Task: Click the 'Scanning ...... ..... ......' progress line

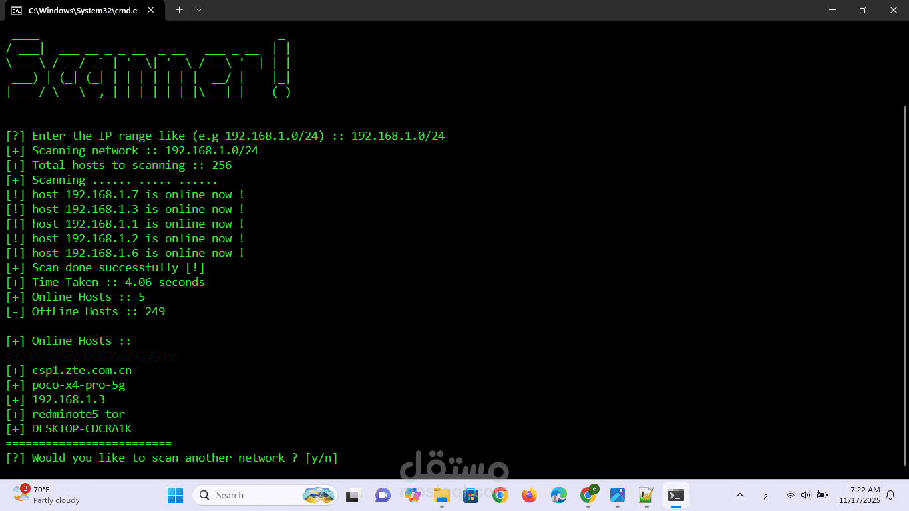Action: tap(112, 180)
